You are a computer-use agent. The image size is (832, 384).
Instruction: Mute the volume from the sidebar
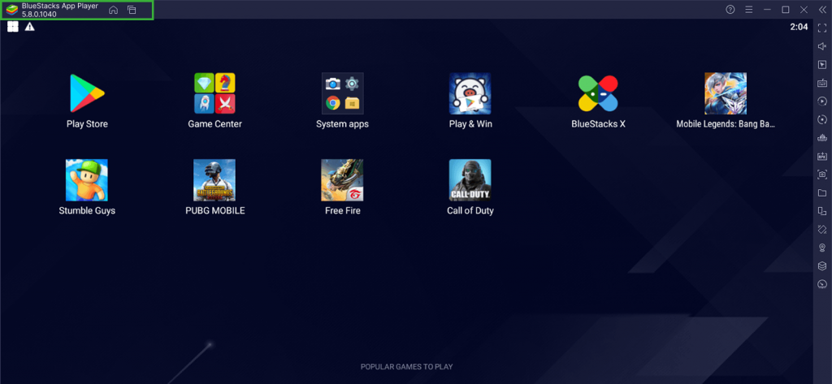(822, 46)
